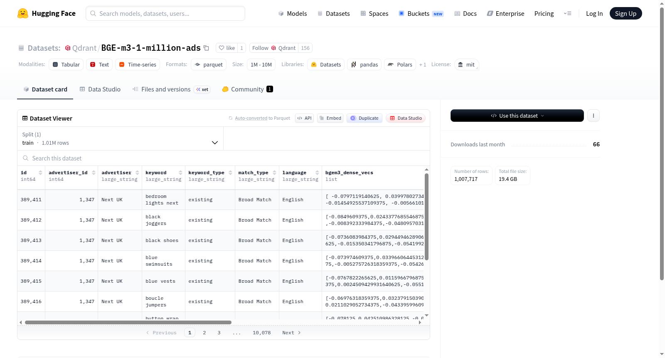Click the Sign Up button
This screenshot has height=358, width=665.
tap(626, 13)
